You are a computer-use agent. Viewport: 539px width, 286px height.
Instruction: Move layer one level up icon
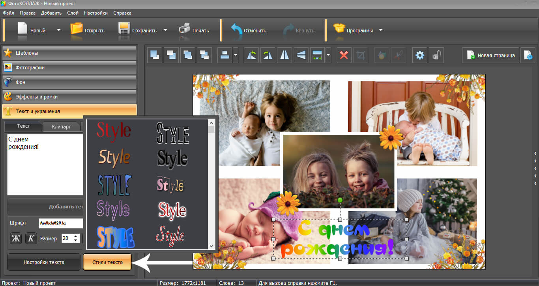[188, 55]
